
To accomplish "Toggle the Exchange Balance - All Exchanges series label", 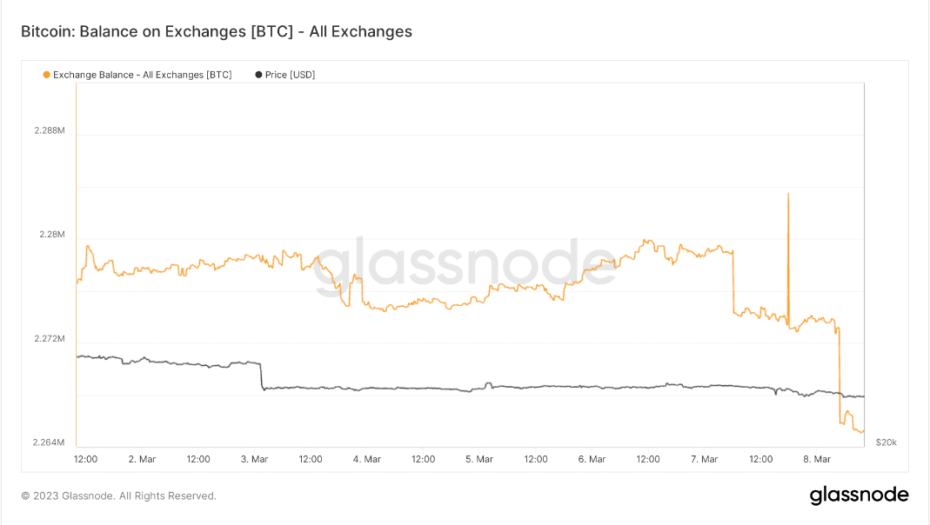I will (x=142, y=75).
